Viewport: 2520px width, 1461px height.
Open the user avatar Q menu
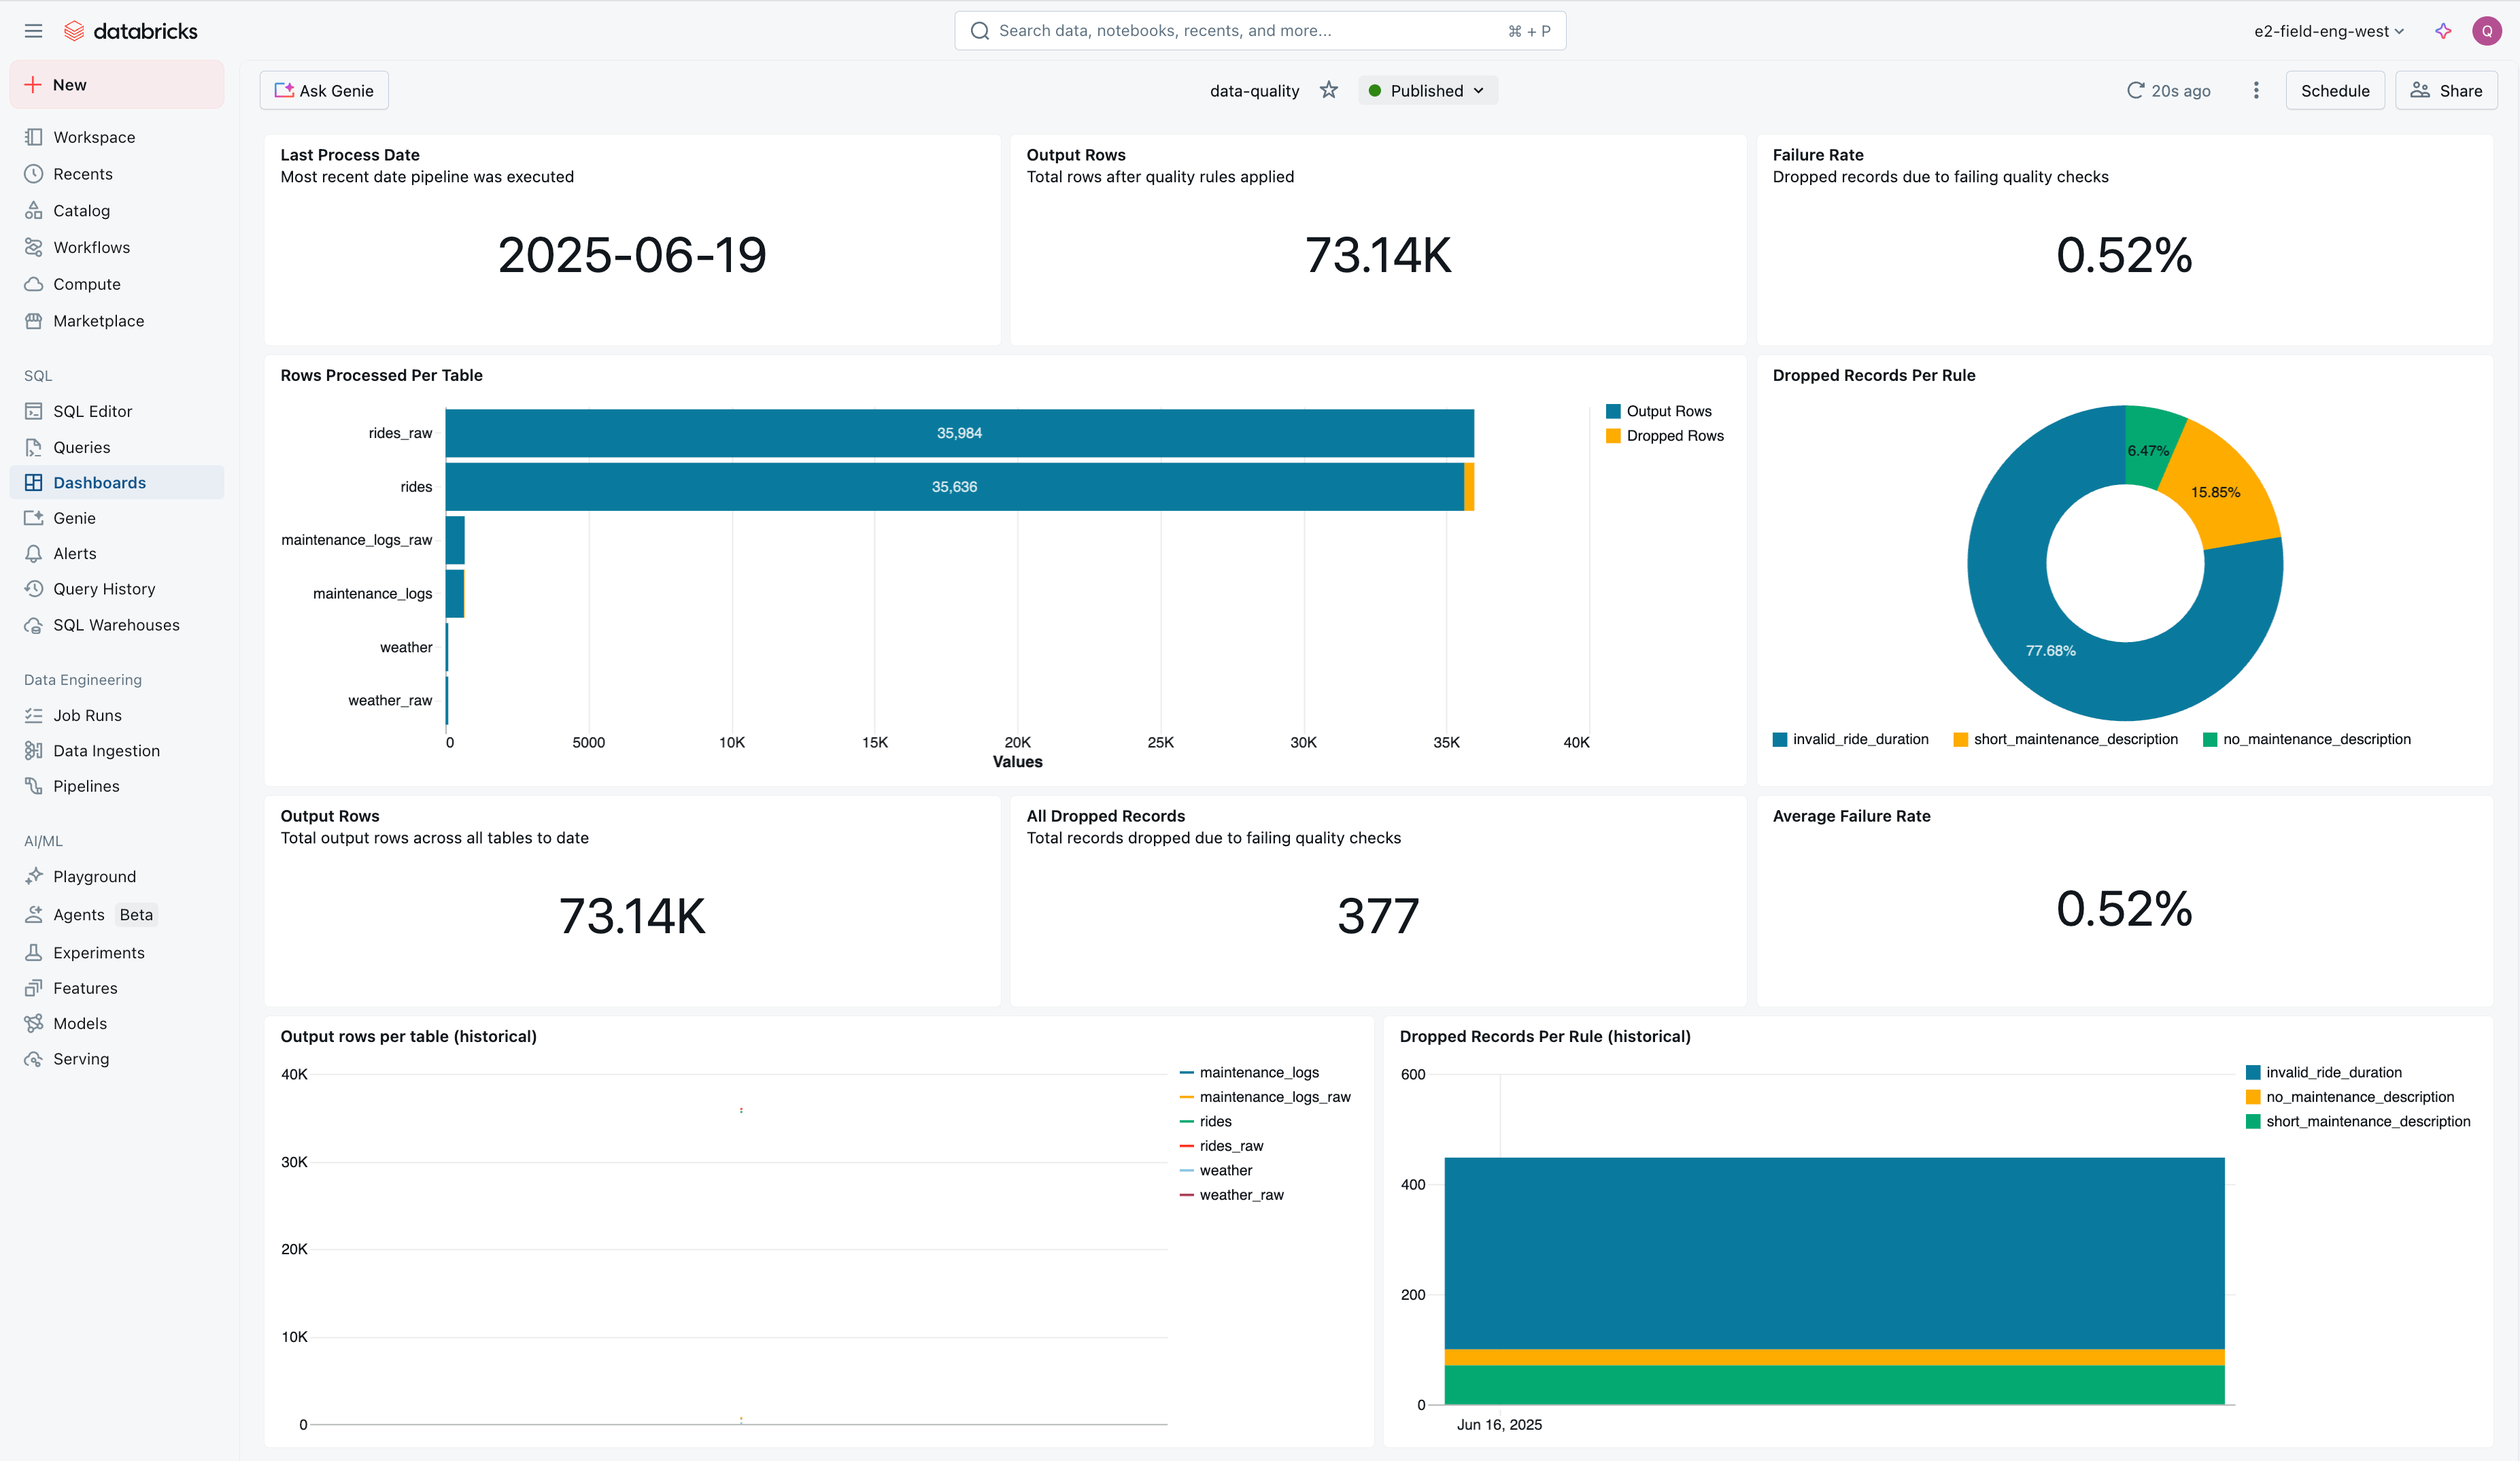click(x=2486, y=31)
